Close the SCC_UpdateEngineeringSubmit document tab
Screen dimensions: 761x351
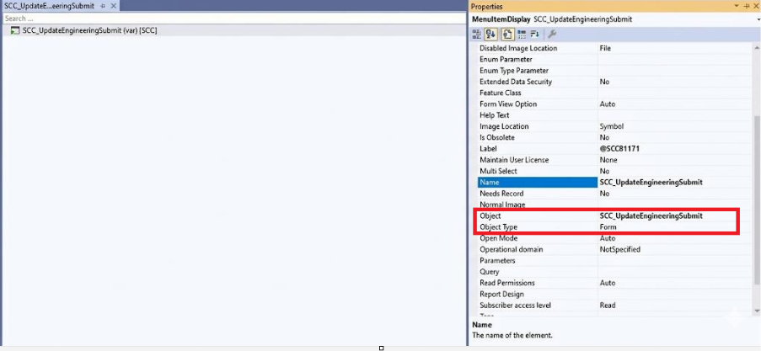(x=114, y=6)
